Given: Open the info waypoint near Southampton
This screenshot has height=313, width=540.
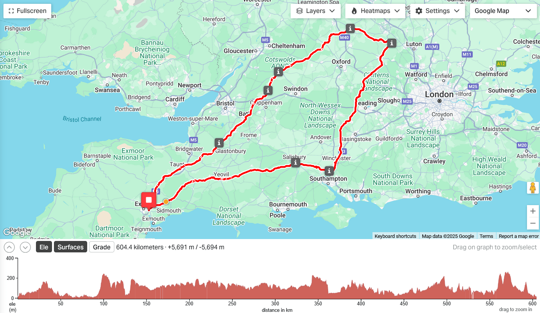Looking at the screenshot, I should [x=329, y=170].
